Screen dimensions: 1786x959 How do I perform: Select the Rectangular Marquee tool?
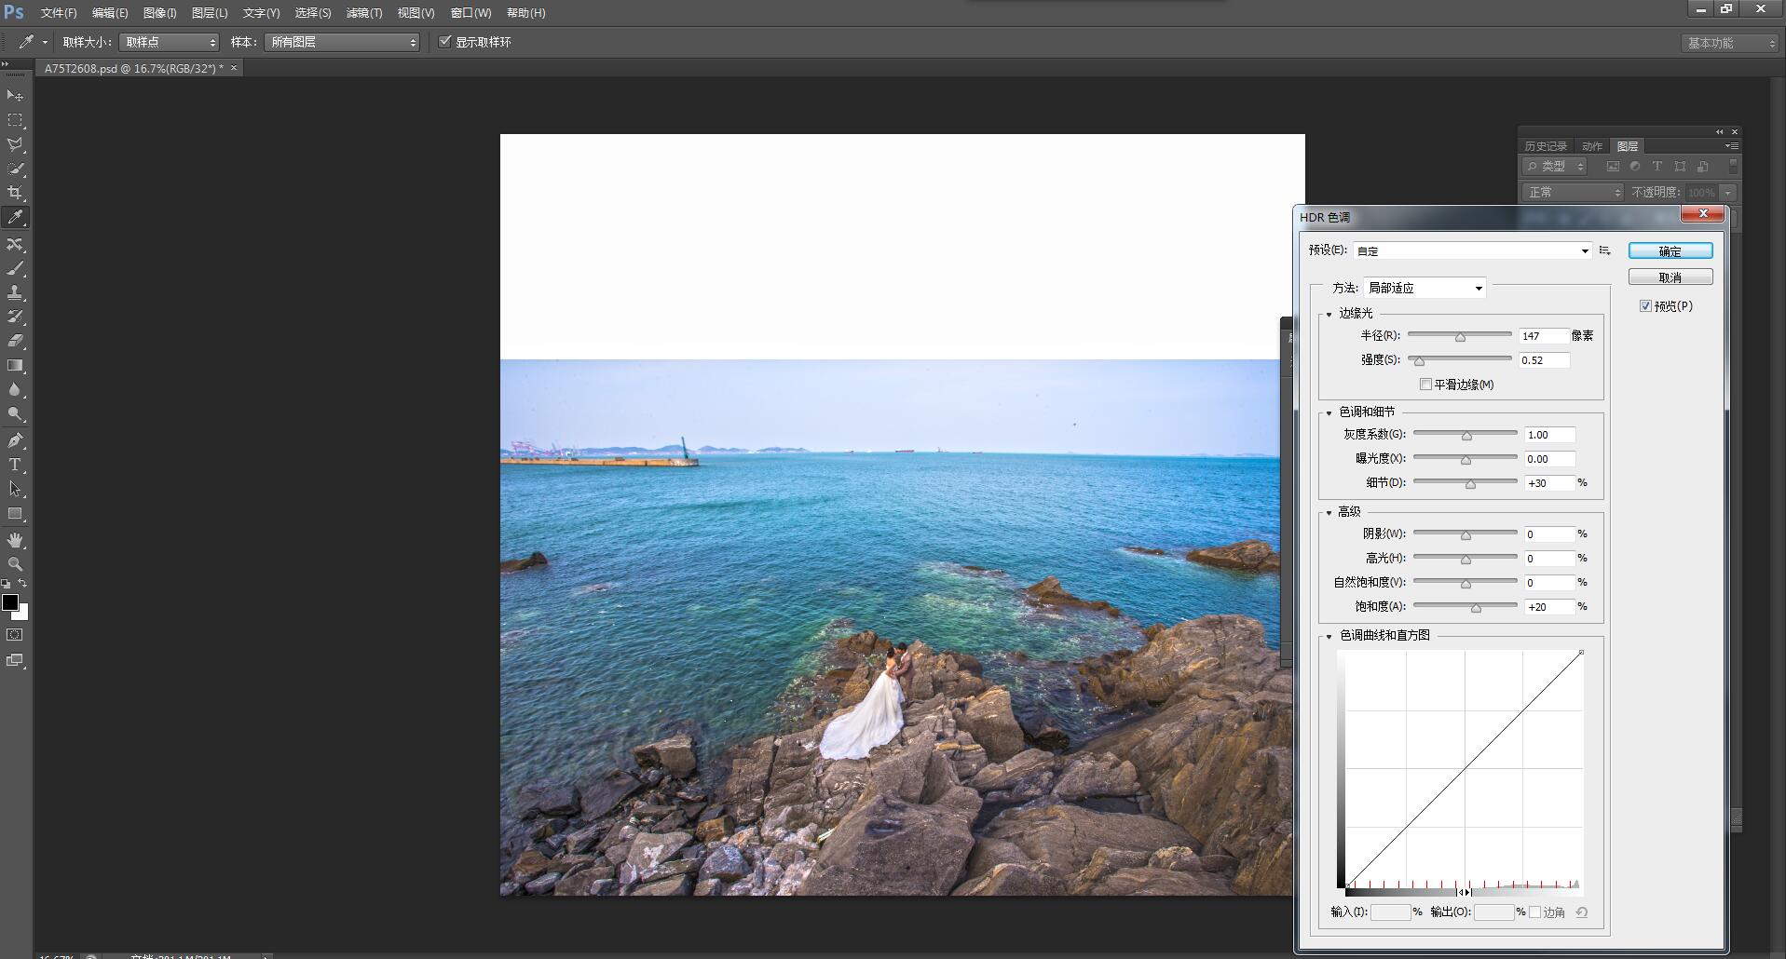click(15, 120)
